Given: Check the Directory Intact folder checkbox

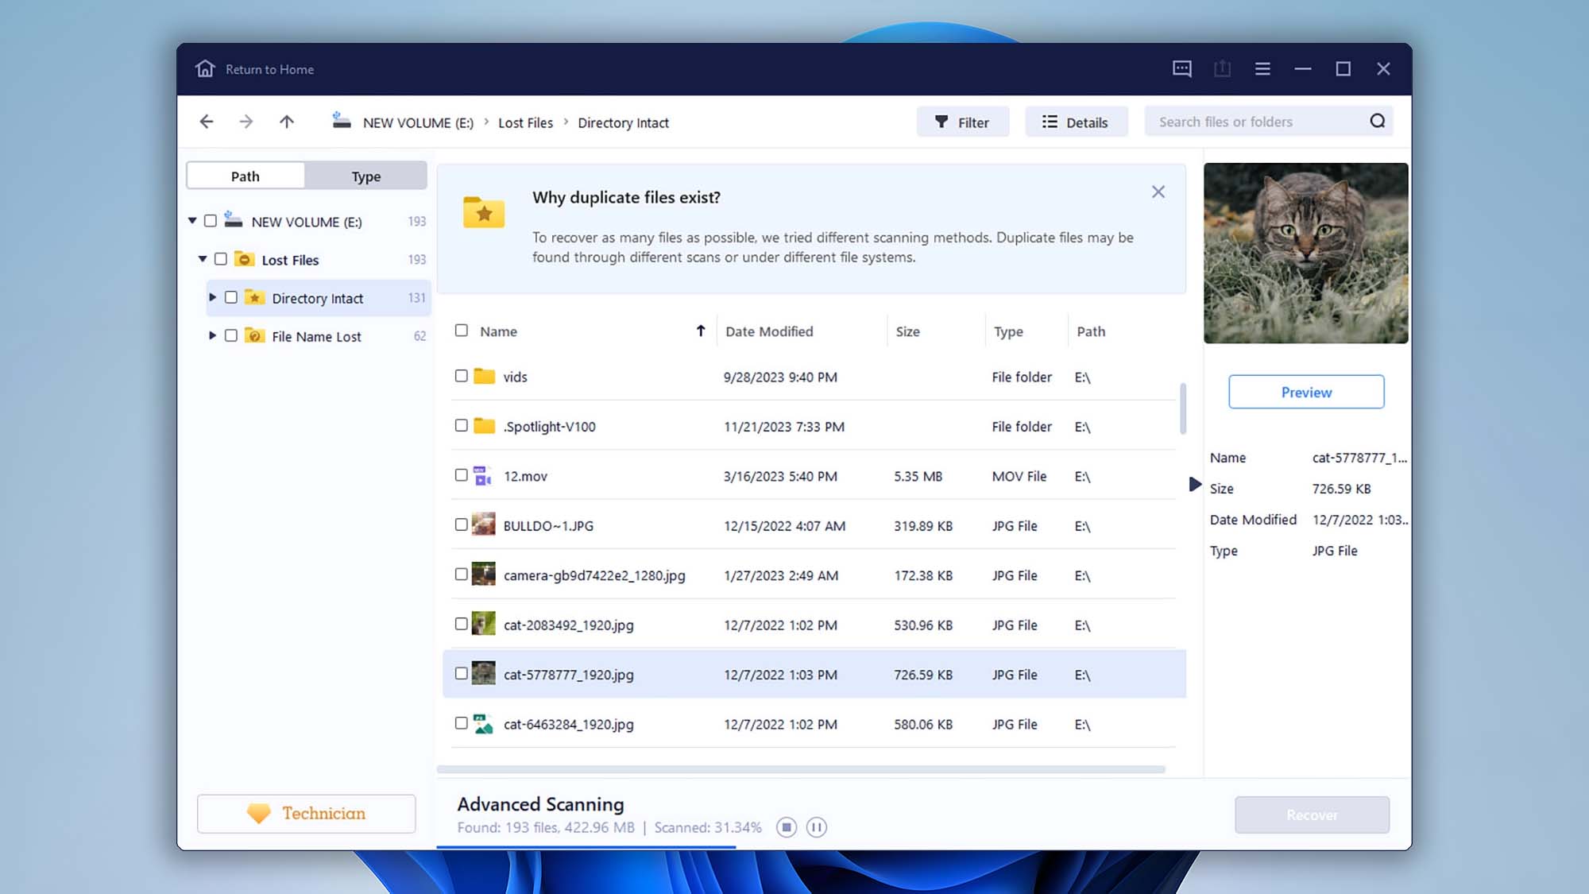Looking at the screenshot, I should 231,297.
